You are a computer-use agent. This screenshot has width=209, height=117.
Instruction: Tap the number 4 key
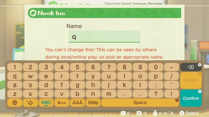[62, 67]
